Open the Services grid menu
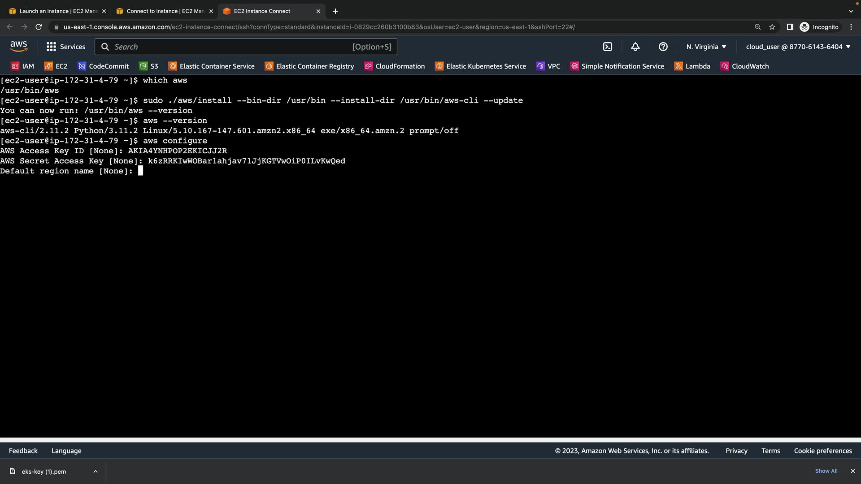The height and width of the screenshot is (484, 861). tap(66, 47)
